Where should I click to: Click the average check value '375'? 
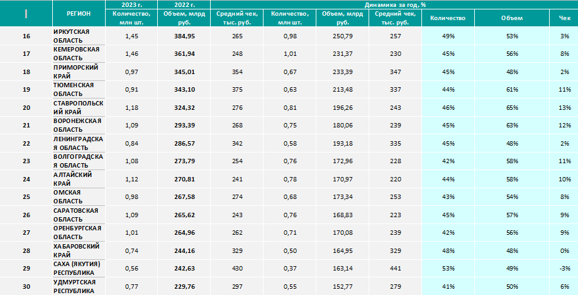point(237,89)
